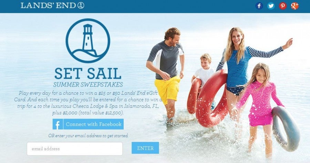Viewport: 310px width, 163px height.
Task: Open the Google Plus icon in header
Action: [294, 6]
